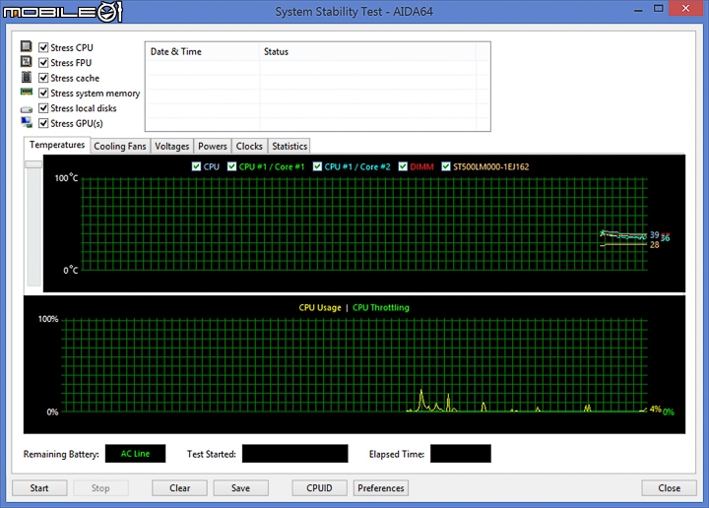Switch to the Powers tab
Screen dimensions: 709x508
click(x=213, y=146)
